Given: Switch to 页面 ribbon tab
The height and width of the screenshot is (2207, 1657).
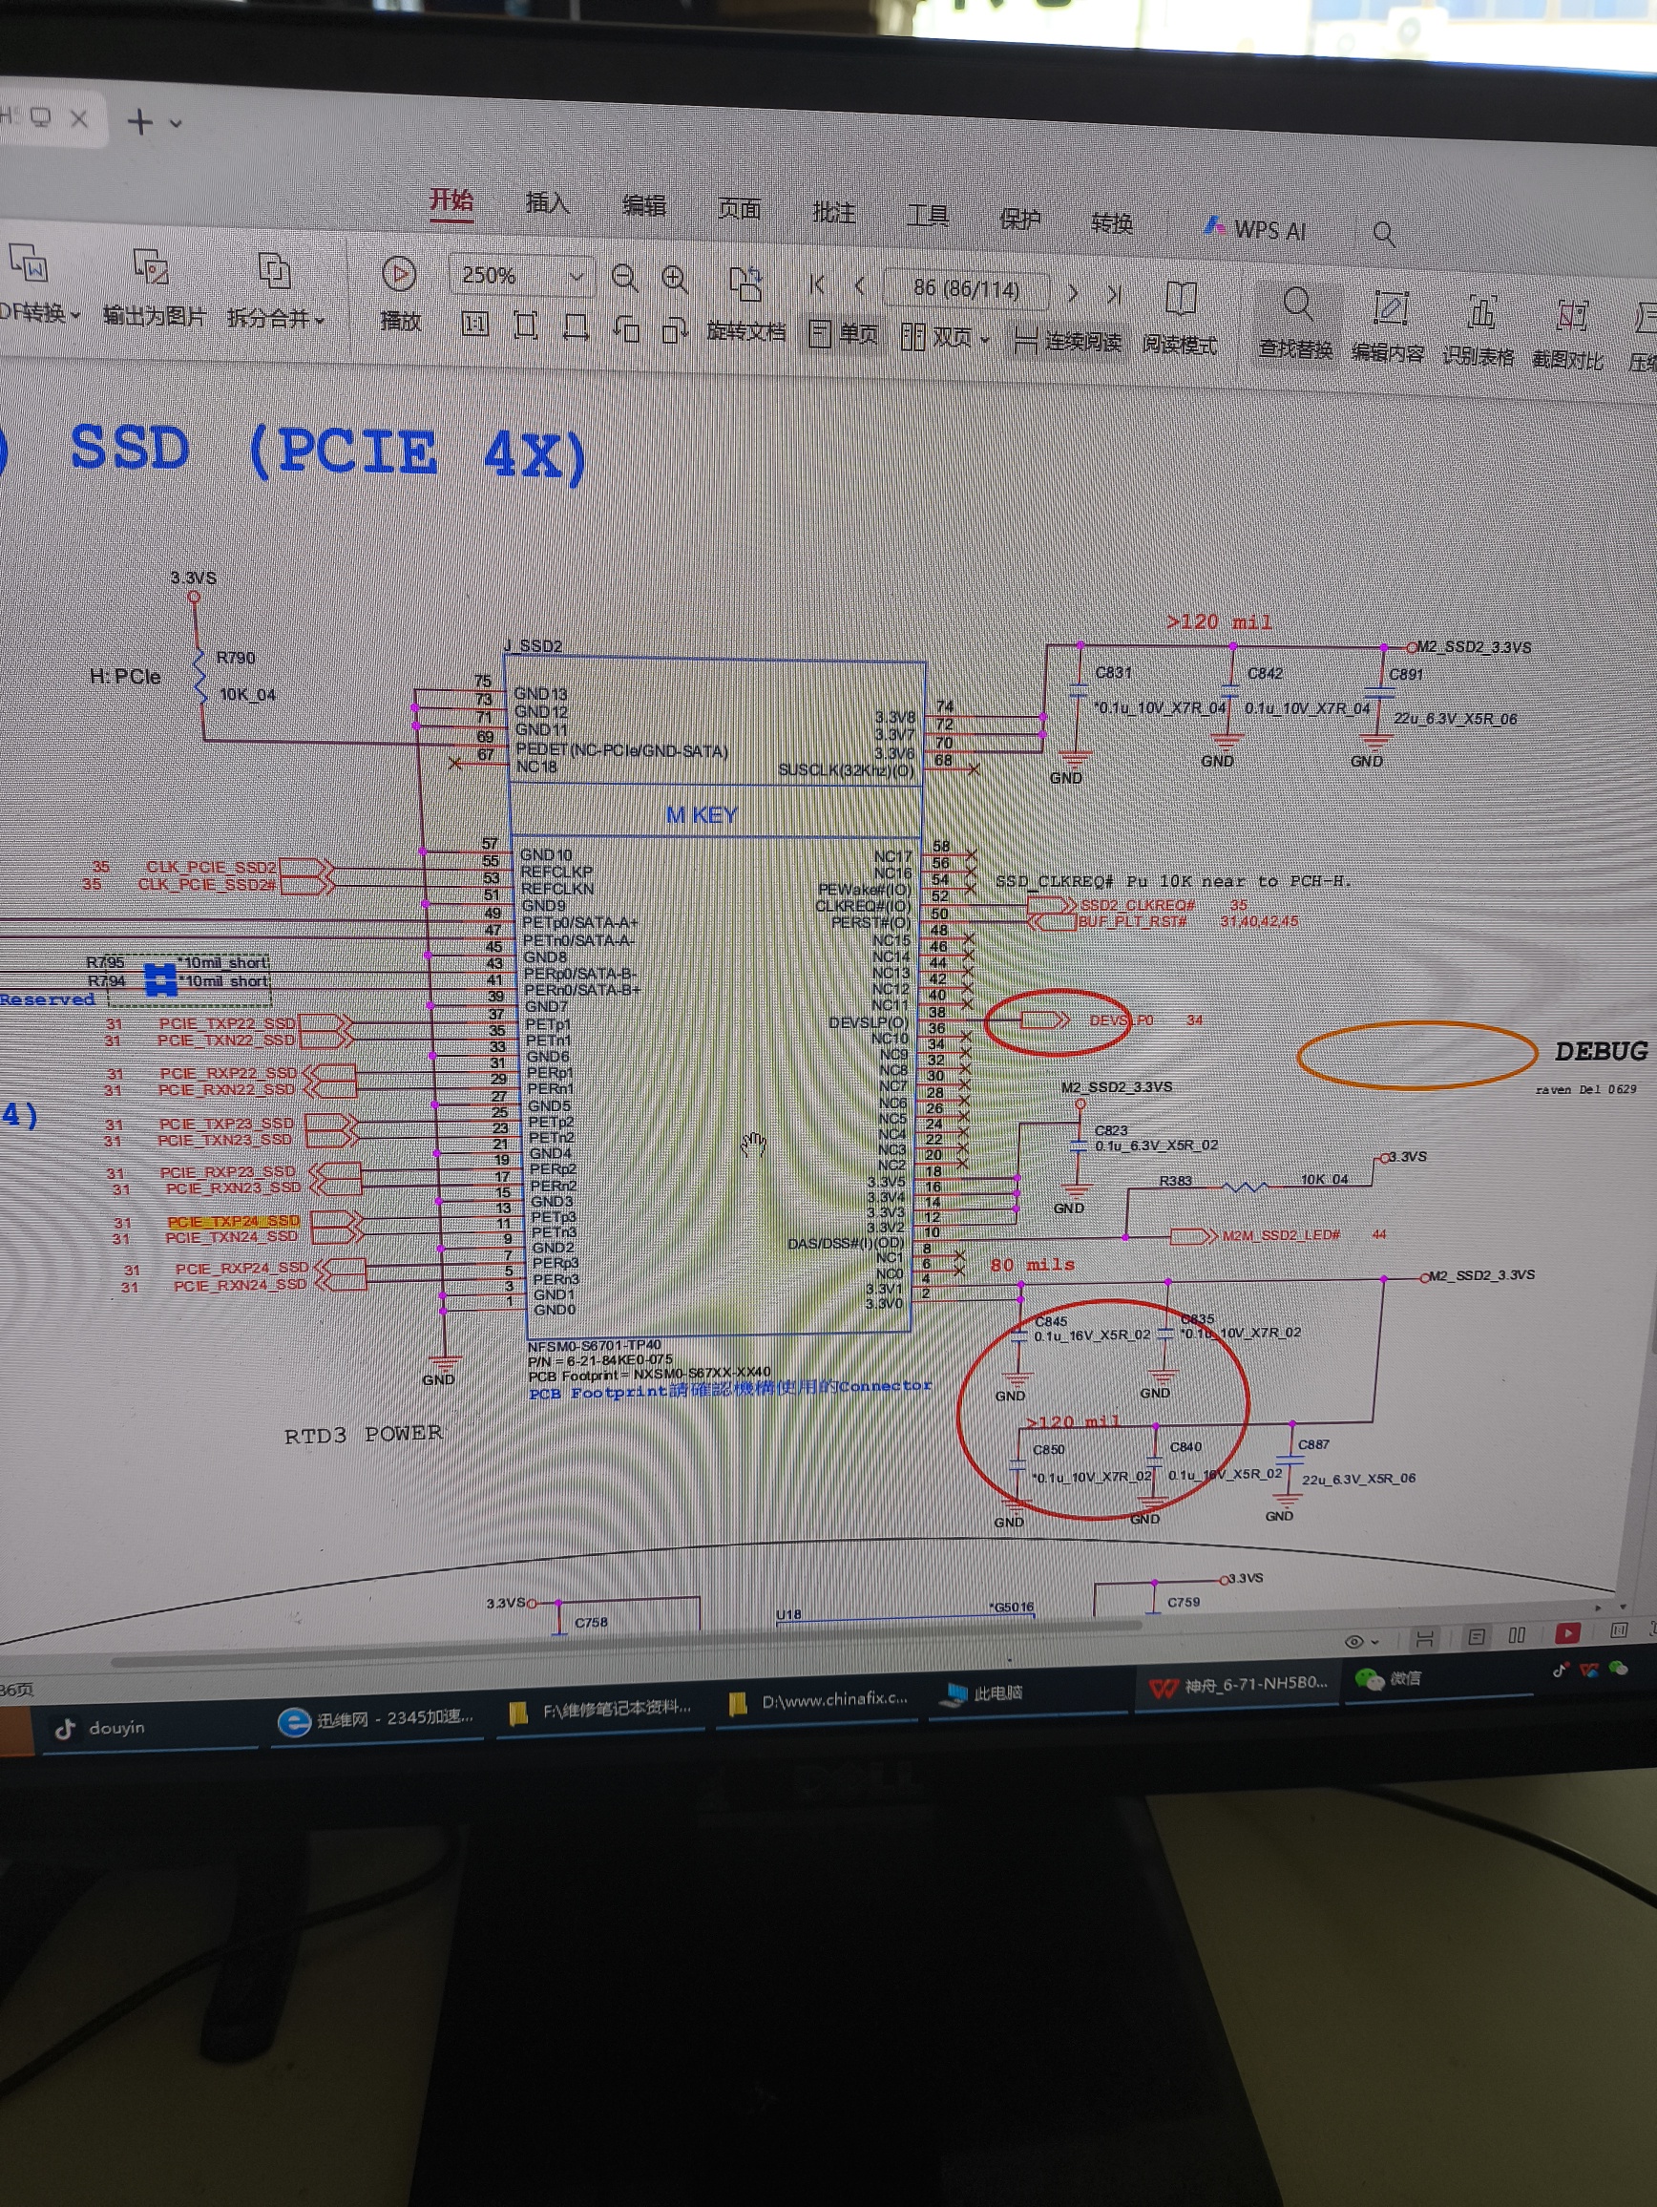Looking at the screenshot, I should coord(739,208).
